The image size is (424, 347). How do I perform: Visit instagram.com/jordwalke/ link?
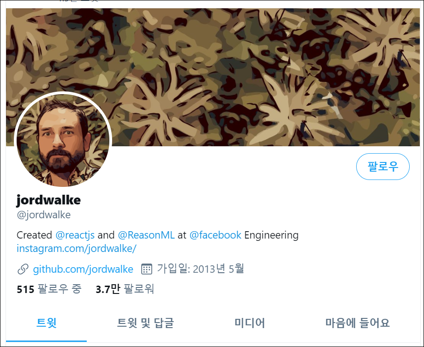(x=77, y=249)
